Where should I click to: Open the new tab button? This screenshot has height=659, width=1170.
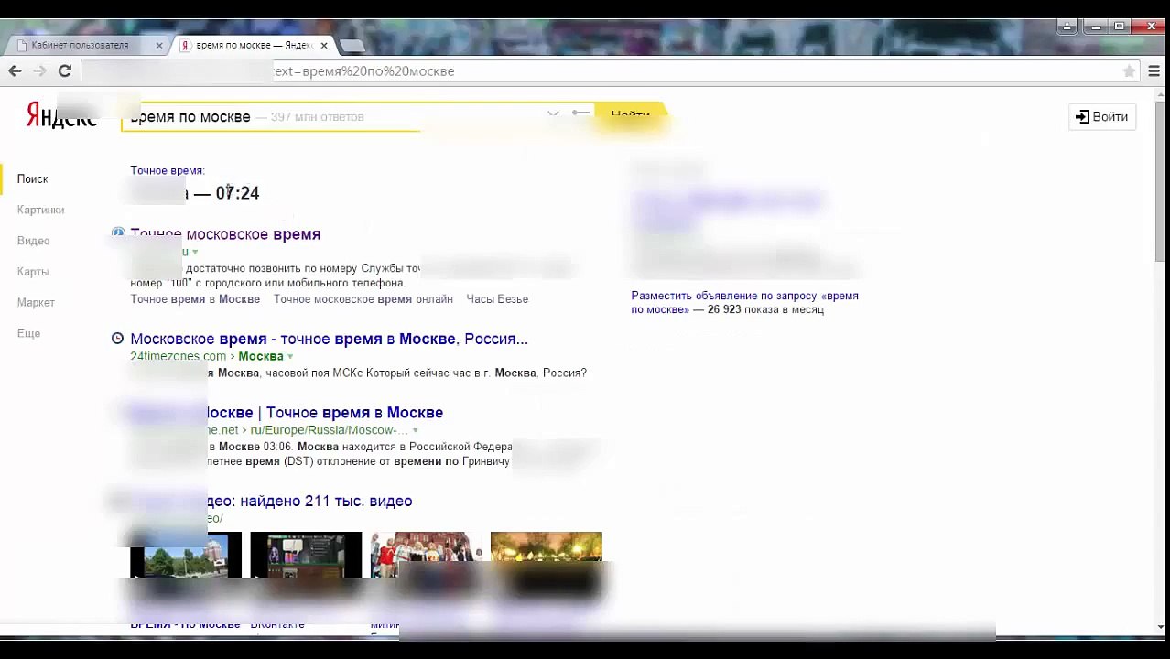tap(352, 45)
